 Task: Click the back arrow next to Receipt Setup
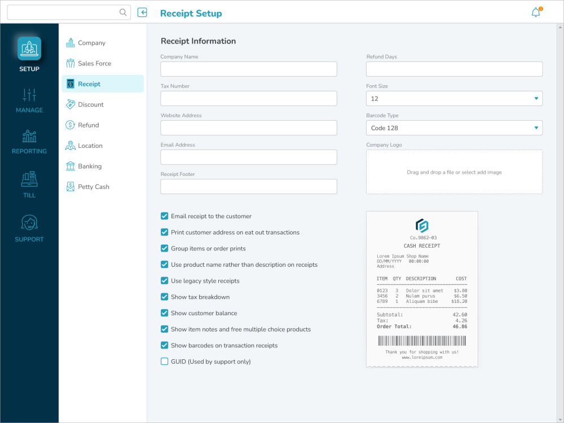142,12
